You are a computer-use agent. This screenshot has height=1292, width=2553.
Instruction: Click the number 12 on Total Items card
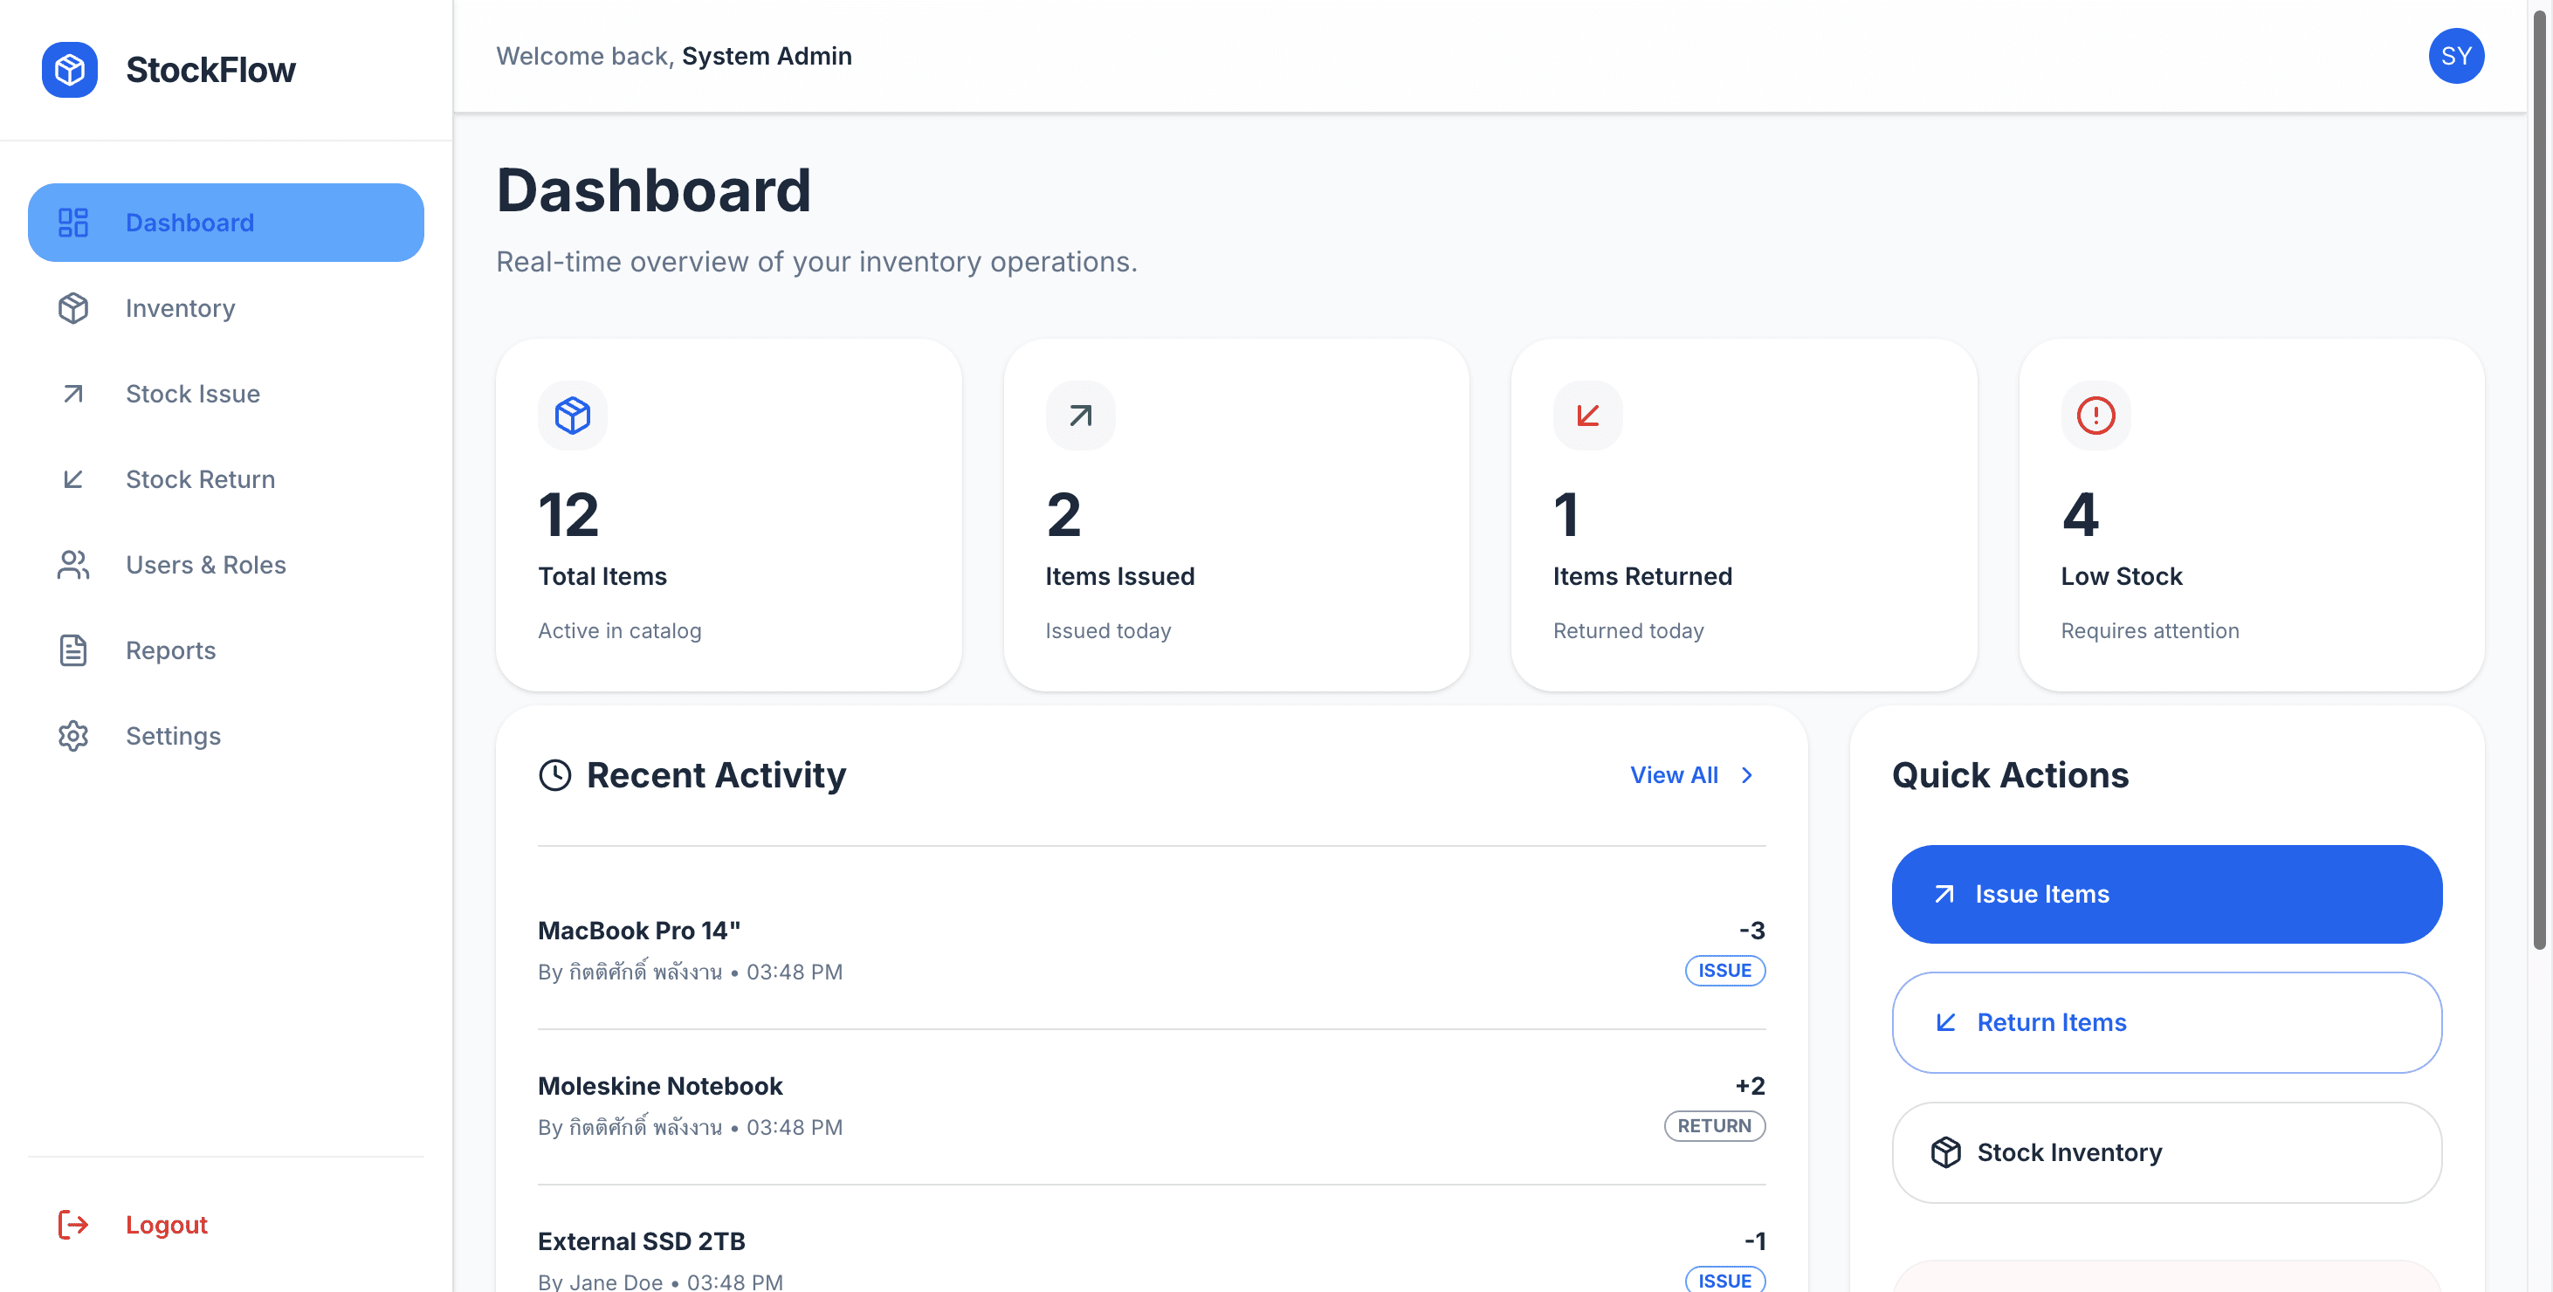(569, 515)
